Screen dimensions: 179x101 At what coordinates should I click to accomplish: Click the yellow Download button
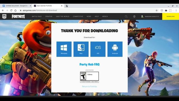171,17
